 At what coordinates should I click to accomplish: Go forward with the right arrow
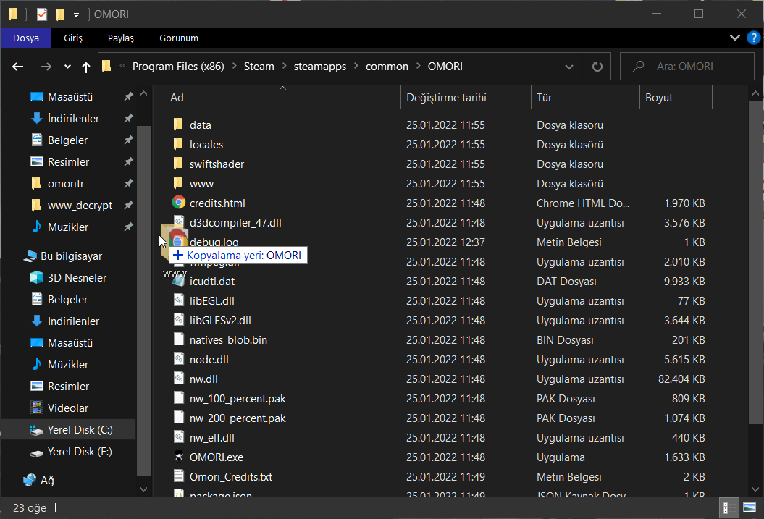(x=46, y=67)
